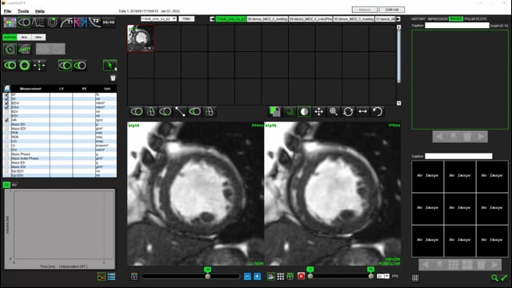Open the colorful grid viewer icon
512x288 pixels.
[x=10, y=22]
